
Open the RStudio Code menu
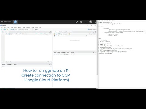[x=8, y=27]
